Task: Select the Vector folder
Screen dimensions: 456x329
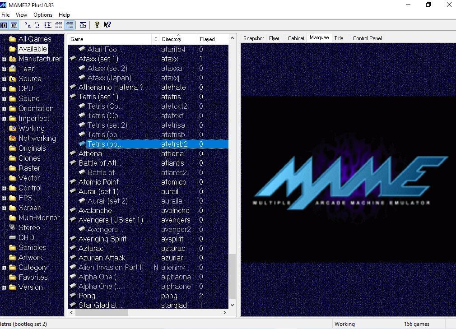Action: 29,178
